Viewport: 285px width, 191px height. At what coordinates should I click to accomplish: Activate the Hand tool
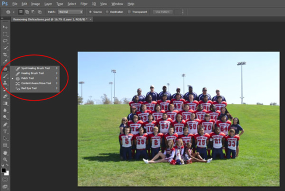(x=5, y=152)
